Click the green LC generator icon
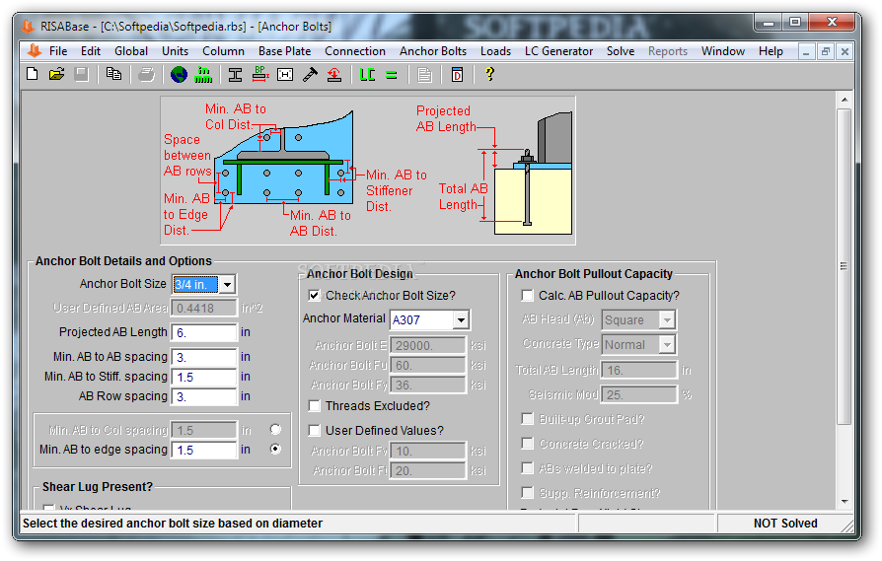882x561 pixels. 367,74
